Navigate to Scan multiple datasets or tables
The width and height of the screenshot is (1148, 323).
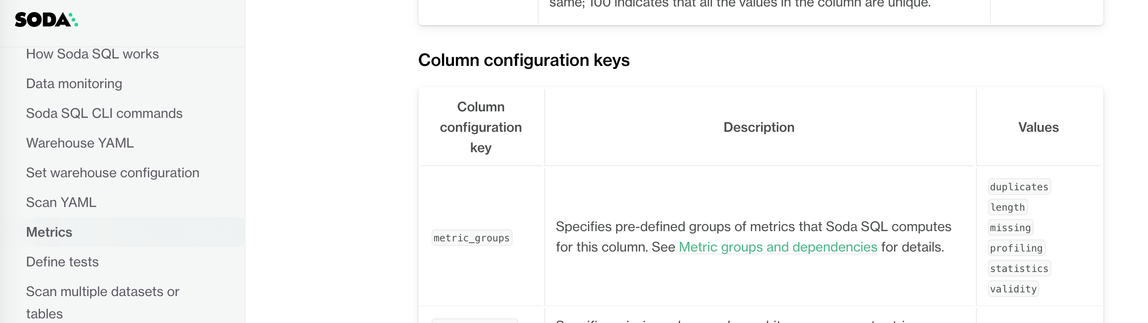[102, 291]
